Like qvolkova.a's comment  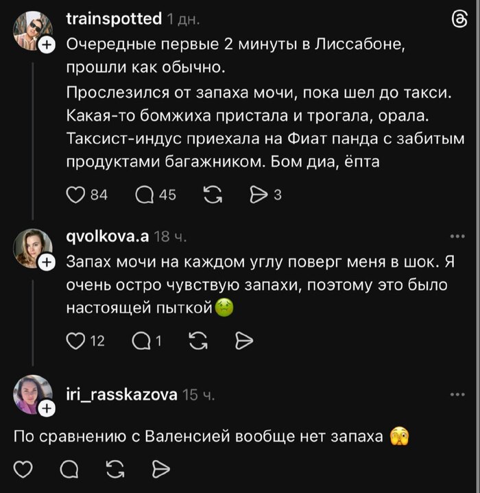click(x=76, y=340)
